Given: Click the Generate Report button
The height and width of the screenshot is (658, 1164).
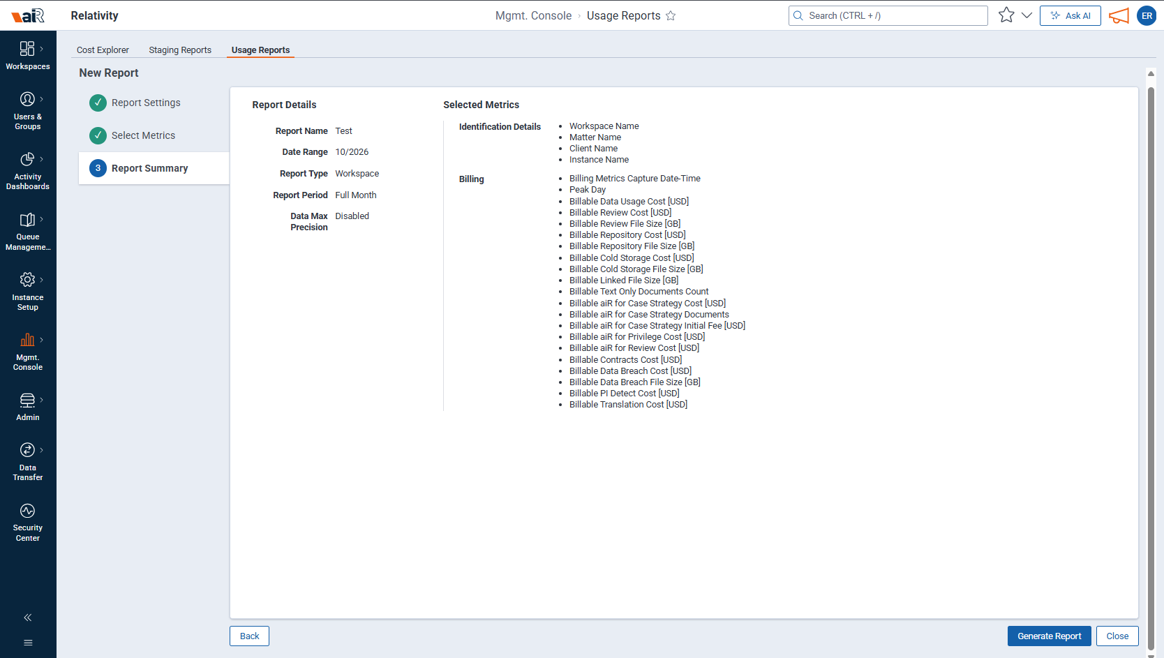Looking at the screenshot, I should (x=1049, y=636).
